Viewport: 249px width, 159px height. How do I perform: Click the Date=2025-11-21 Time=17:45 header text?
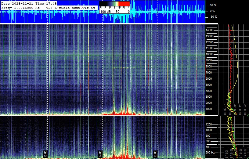pos(29,3)
